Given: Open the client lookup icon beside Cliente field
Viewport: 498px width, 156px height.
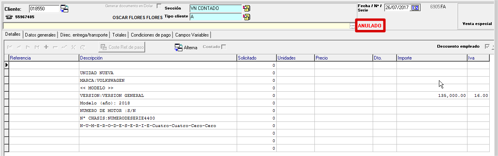Looking at the screenshot, I should 65,9.
